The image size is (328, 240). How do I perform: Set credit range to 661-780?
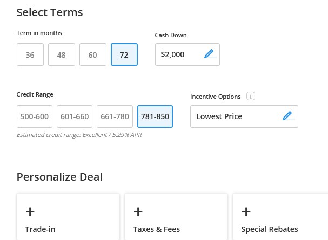tap(115, 116)
